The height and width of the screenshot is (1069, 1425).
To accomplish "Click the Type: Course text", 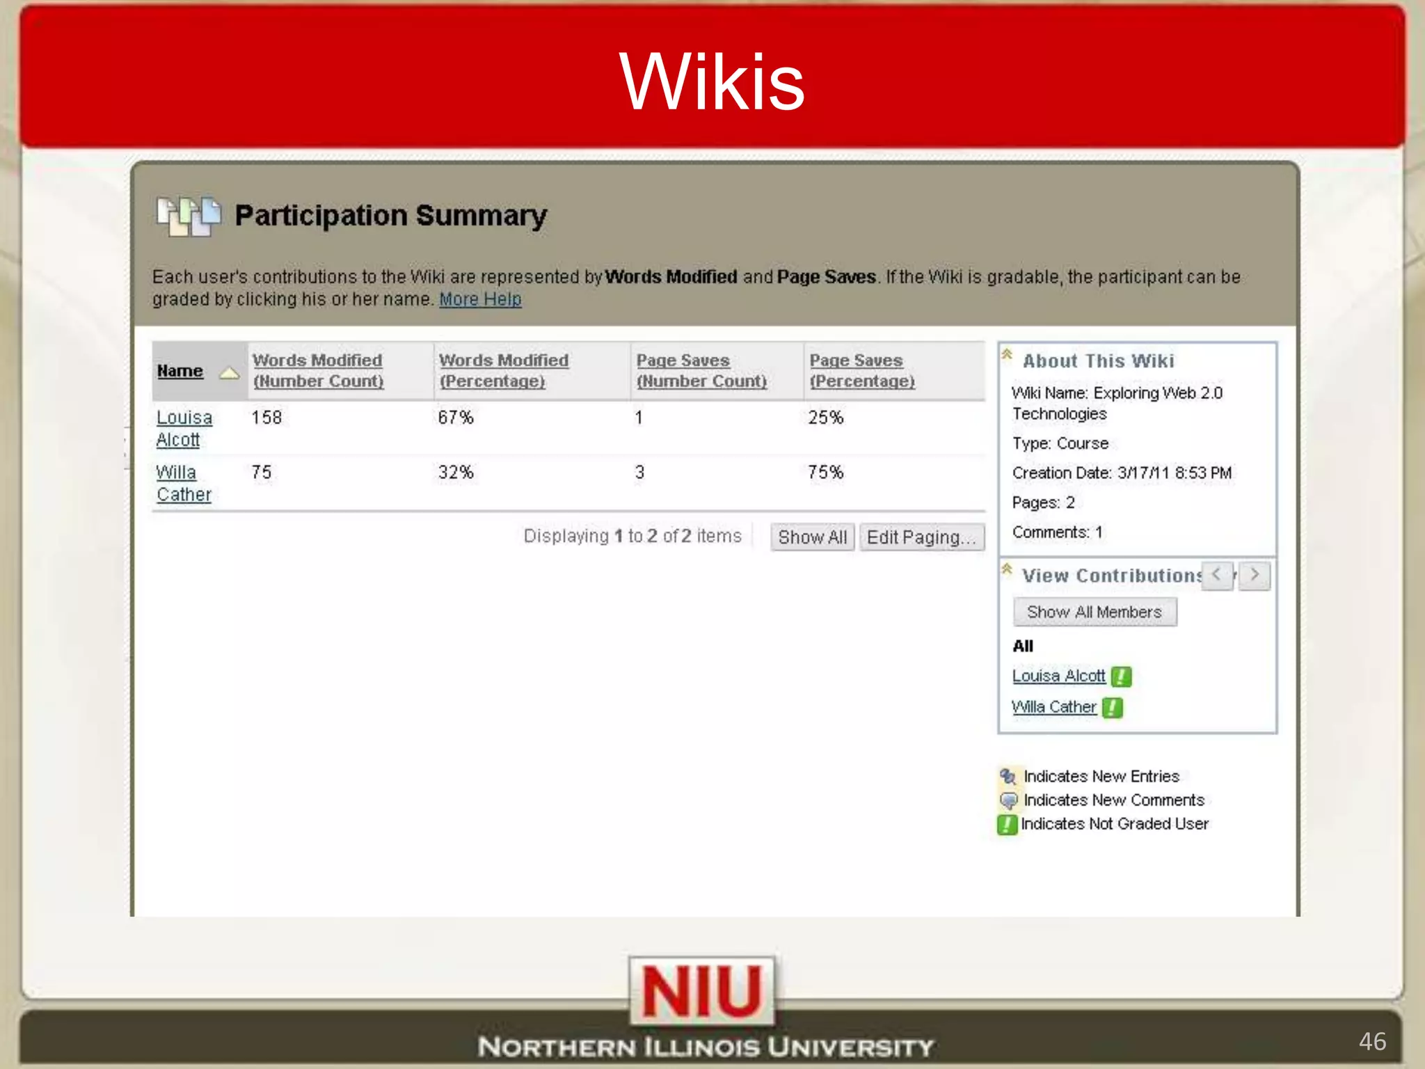I will (x=1060, y=443).
